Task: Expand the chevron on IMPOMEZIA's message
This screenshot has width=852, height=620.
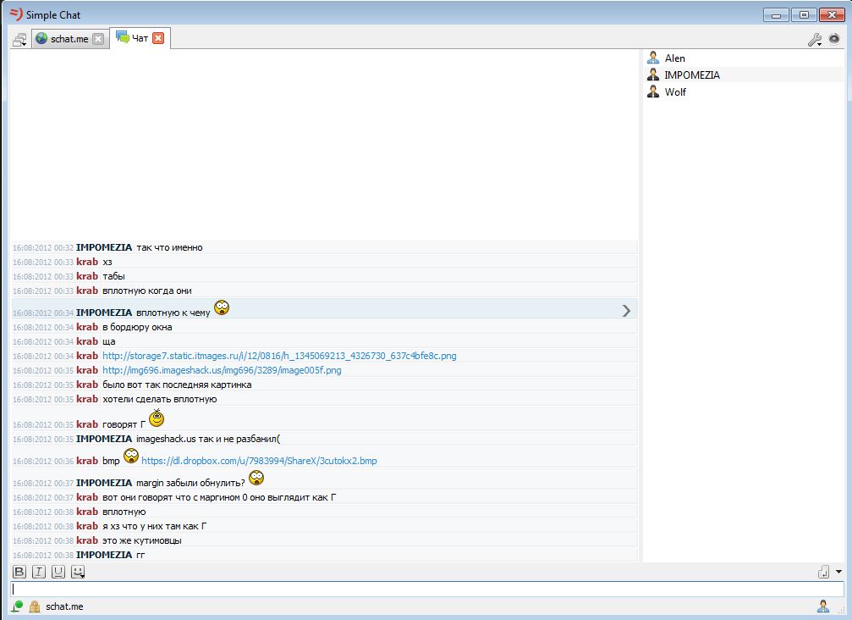Action: coord(627,310)
